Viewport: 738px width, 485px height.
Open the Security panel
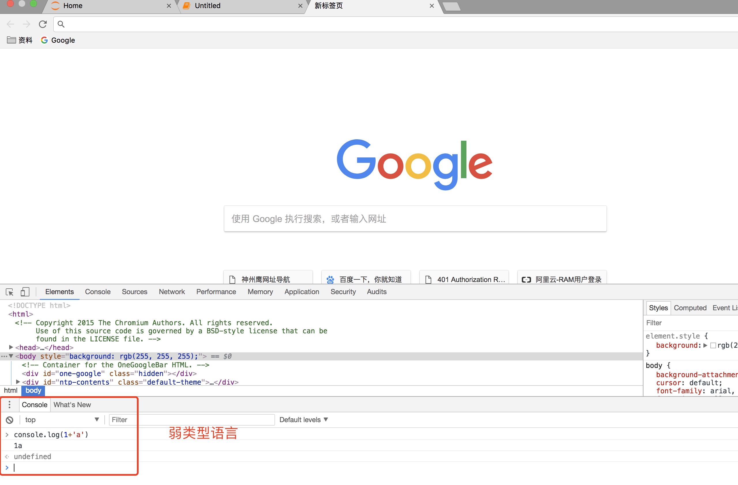pos(343,292)
